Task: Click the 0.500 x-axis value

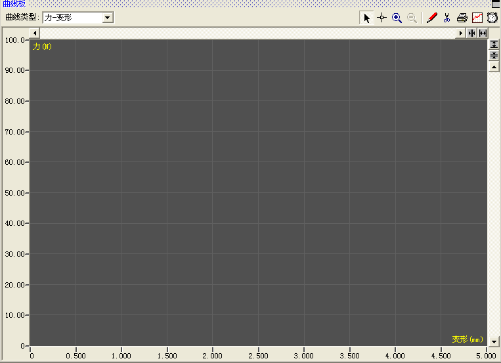Action: (76, 356)
